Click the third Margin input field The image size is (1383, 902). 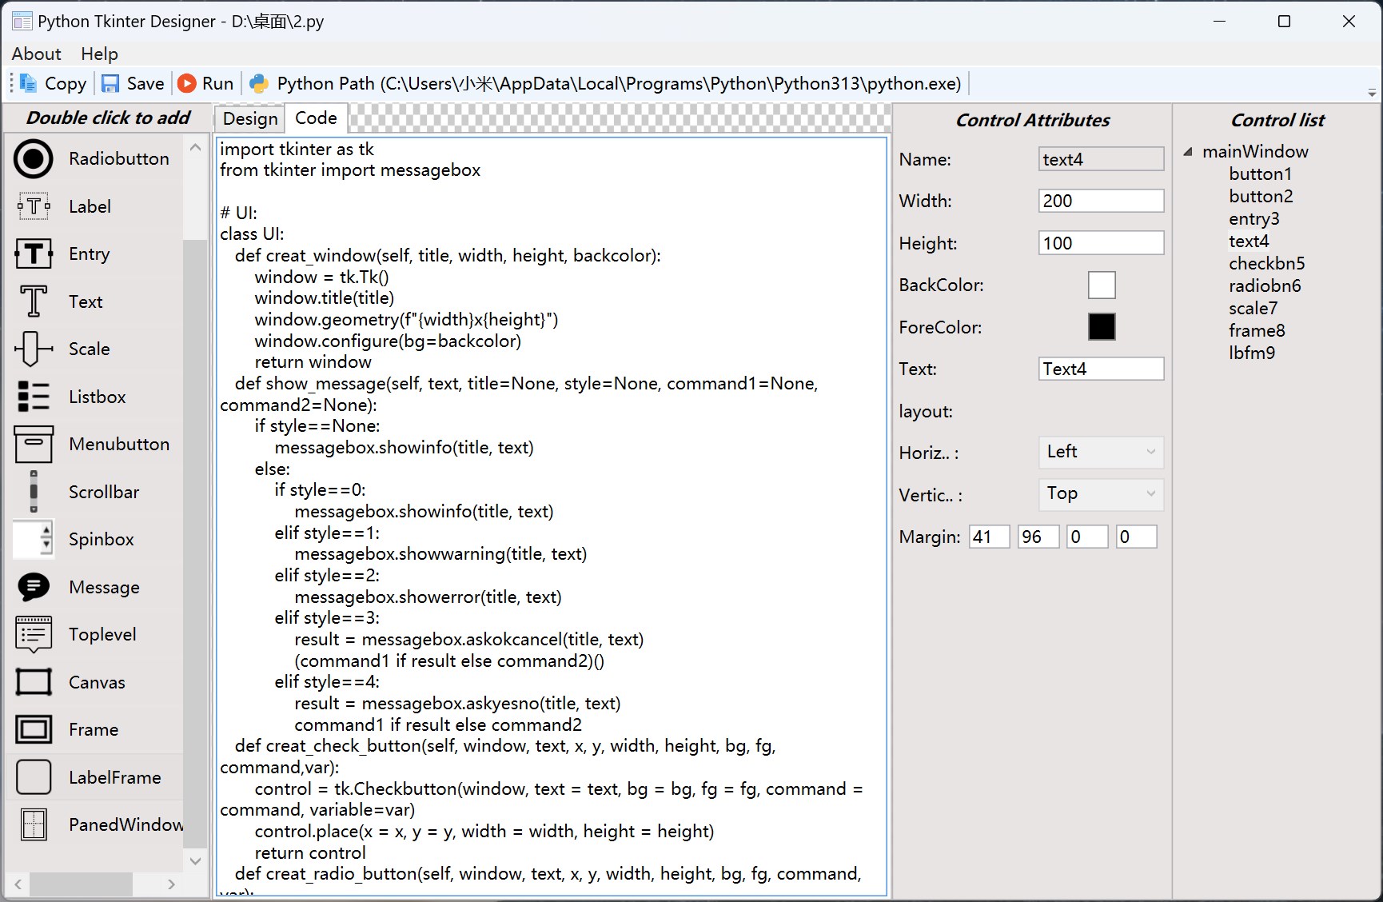point(1088,537)
